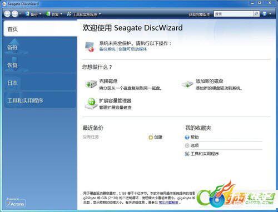Close the Seagate DiscWizard window
Screen dimensions: 278x212
pyautogui.click(x=270, y=3)
